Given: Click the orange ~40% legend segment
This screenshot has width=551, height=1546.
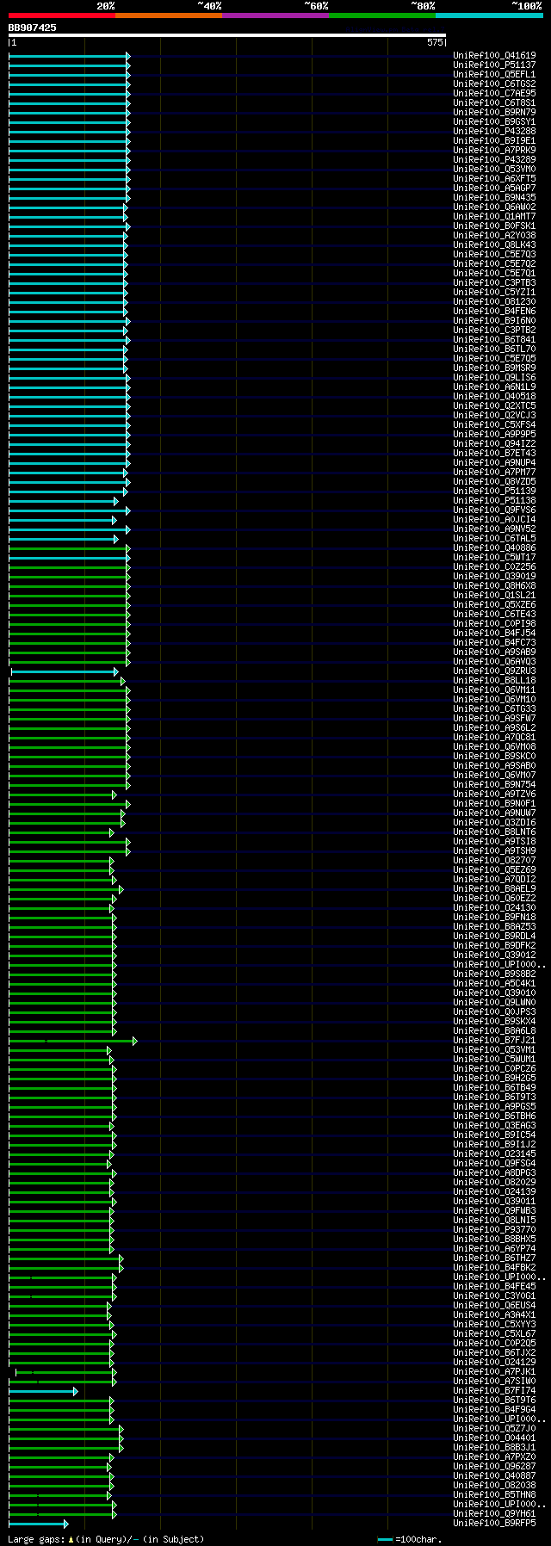Looking at the screenshot, I should 169,15.
